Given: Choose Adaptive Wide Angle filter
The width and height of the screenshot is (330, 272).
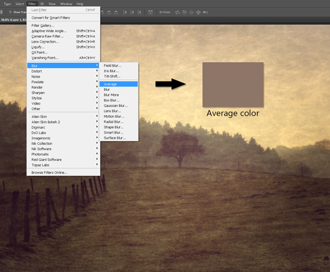Looking at the screenshot, I should [63, 31].
